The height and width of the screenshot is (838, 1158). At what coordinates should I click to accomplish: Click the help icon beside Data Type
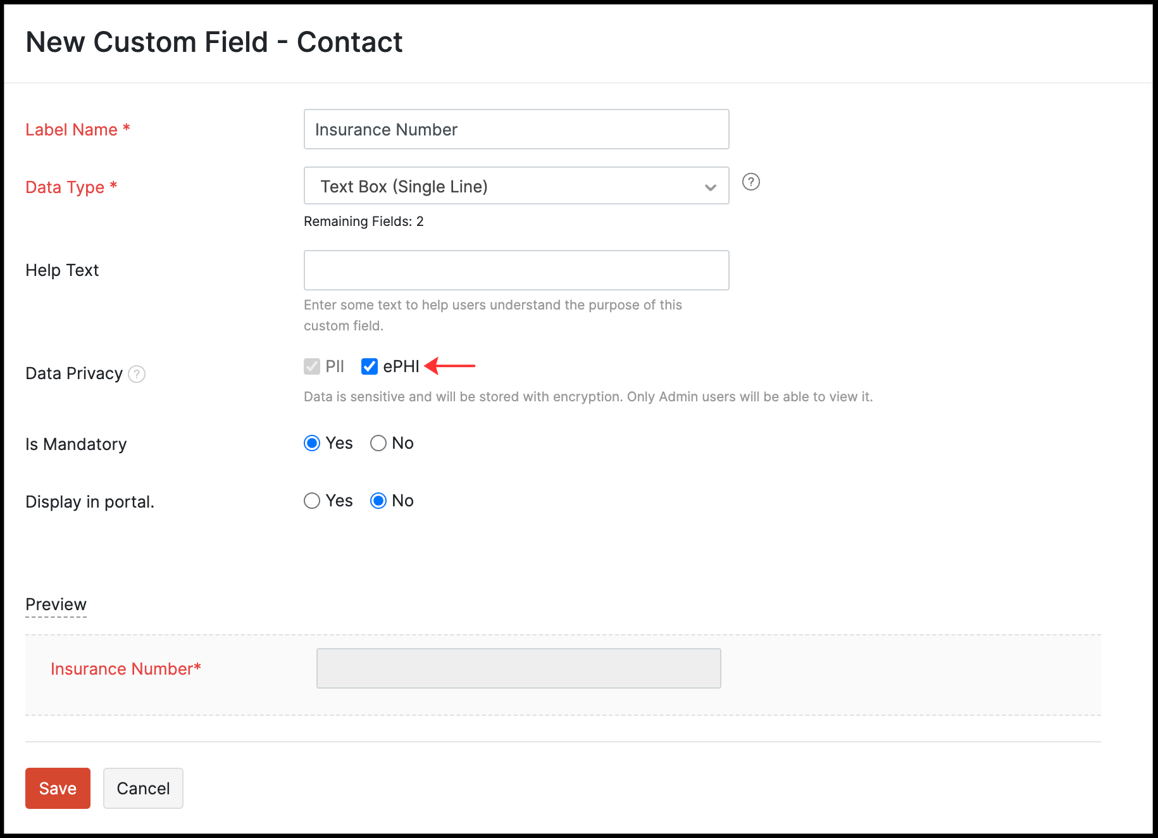click(750, 182)
